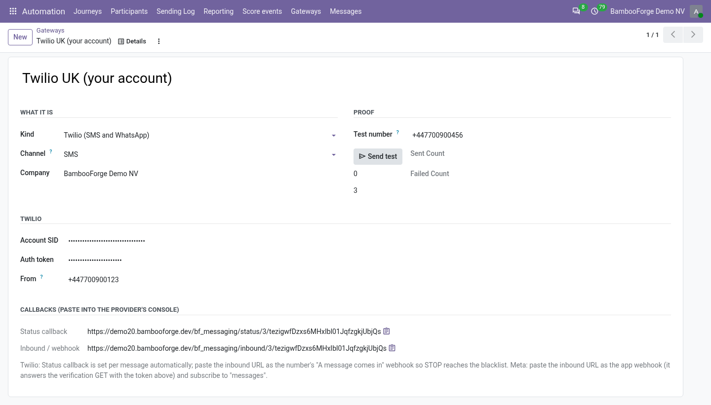The image size is (711, 405).
Task: Go to next record arrow
Action: [x=693, y=35]
